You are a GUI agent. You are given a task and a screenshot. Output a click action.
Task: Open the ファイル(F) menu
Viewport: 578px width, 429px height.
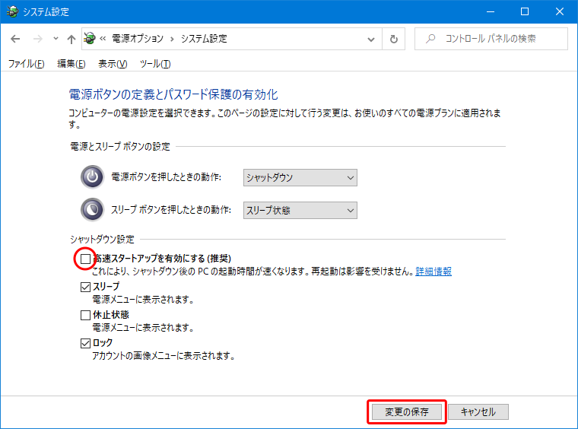26,64
